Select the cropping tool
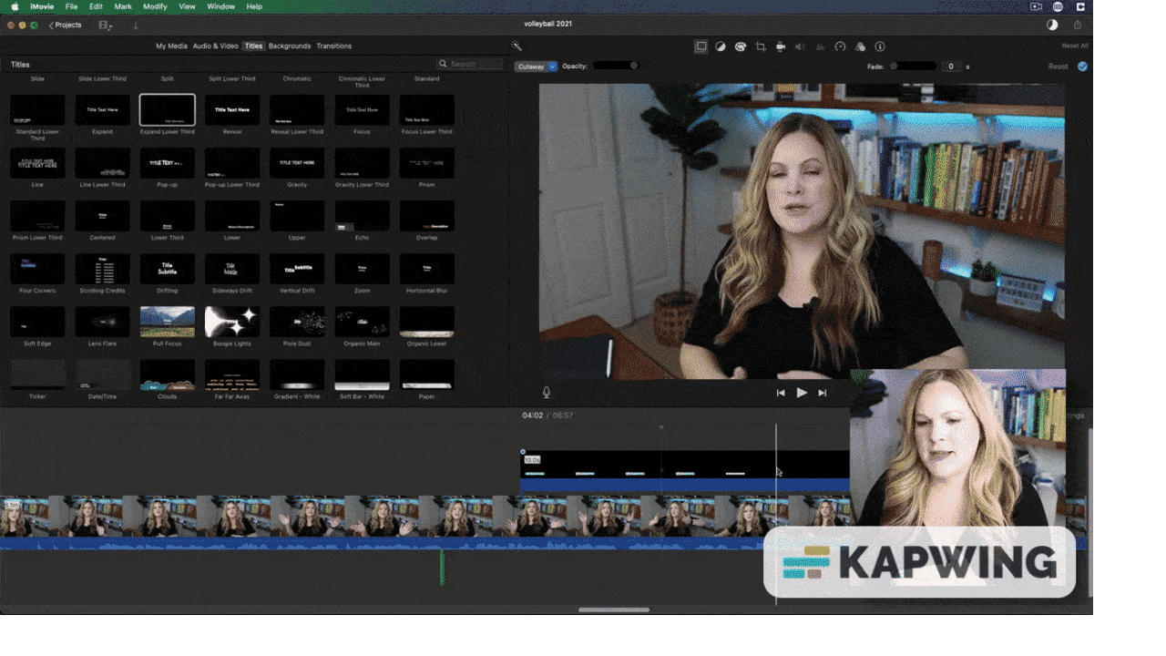Viewport: 1166px width, 656px height. [x=761, y=46]
